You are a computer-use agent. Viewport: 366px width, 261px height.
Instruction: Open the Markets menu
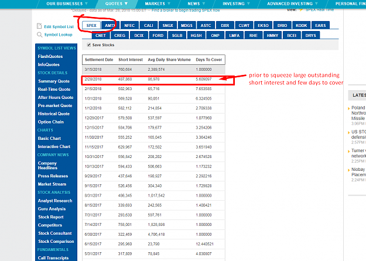[x=158, y=4]
